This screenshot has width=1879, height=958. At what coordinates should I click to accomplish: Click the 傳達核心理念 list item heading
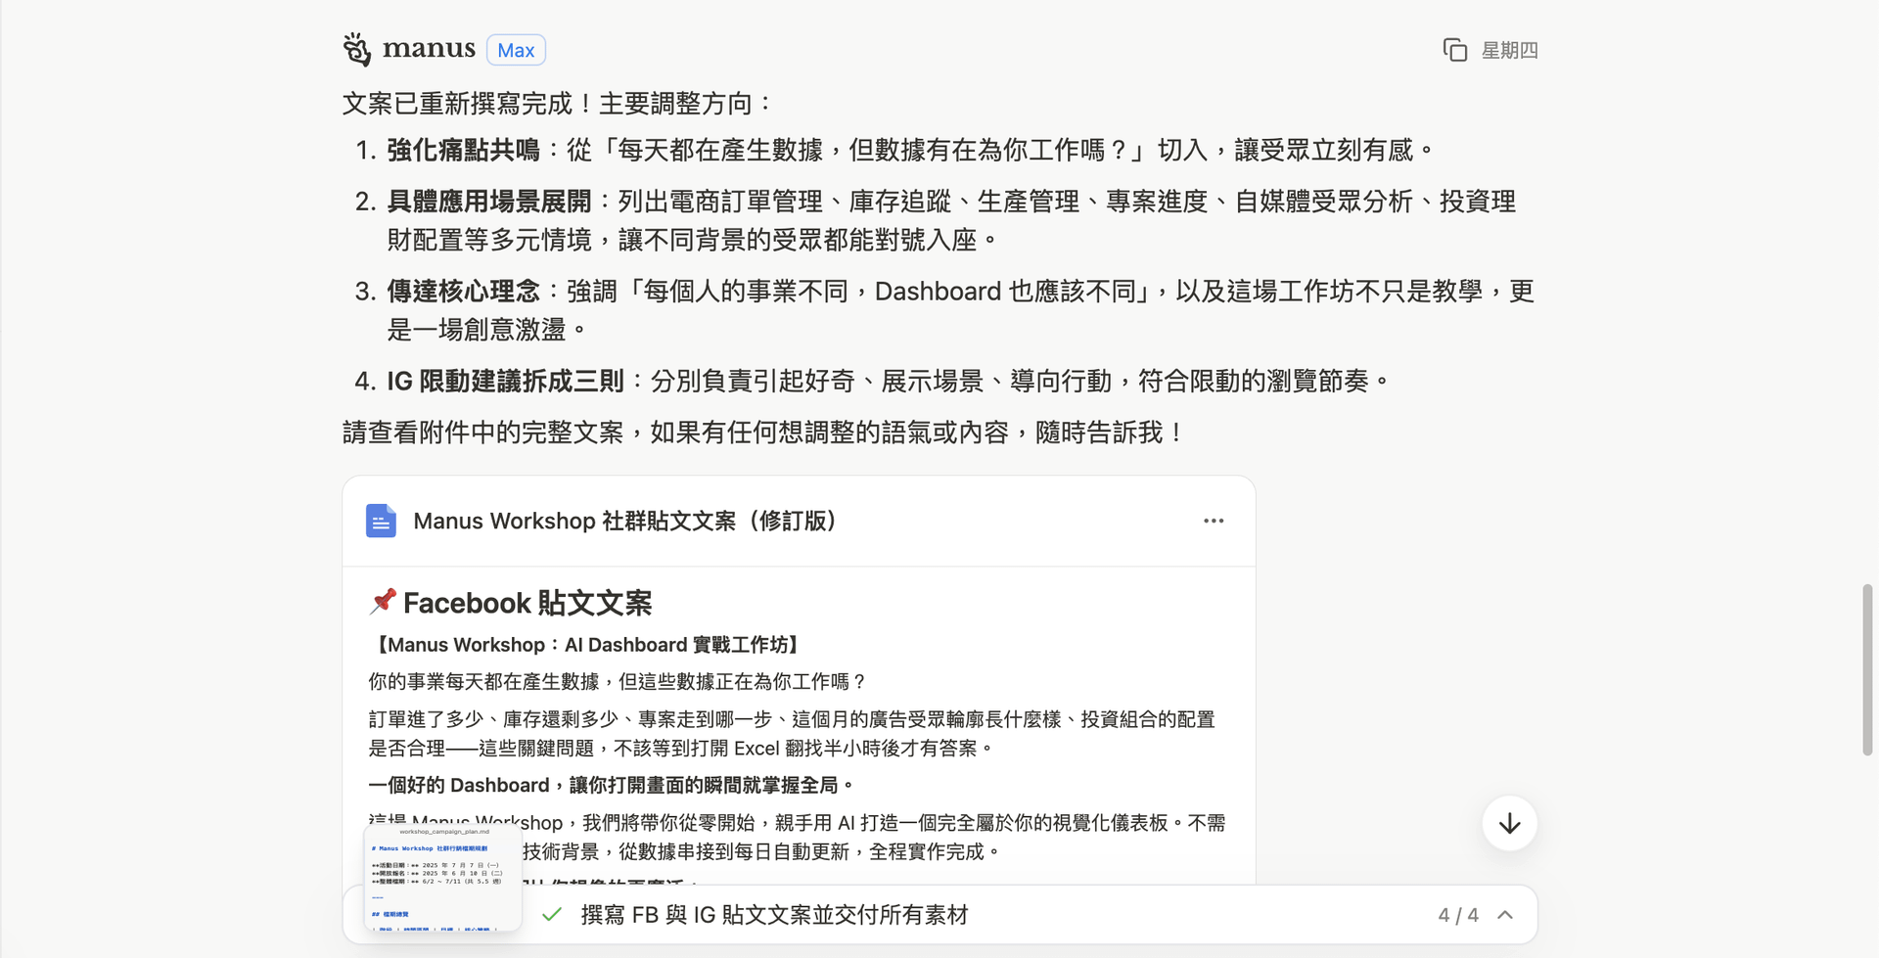(x=463, y=292)
